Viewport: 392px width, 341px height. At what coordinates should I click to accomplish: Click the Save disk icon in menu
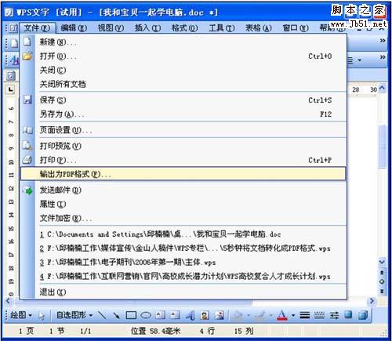(x=27, y=100)
